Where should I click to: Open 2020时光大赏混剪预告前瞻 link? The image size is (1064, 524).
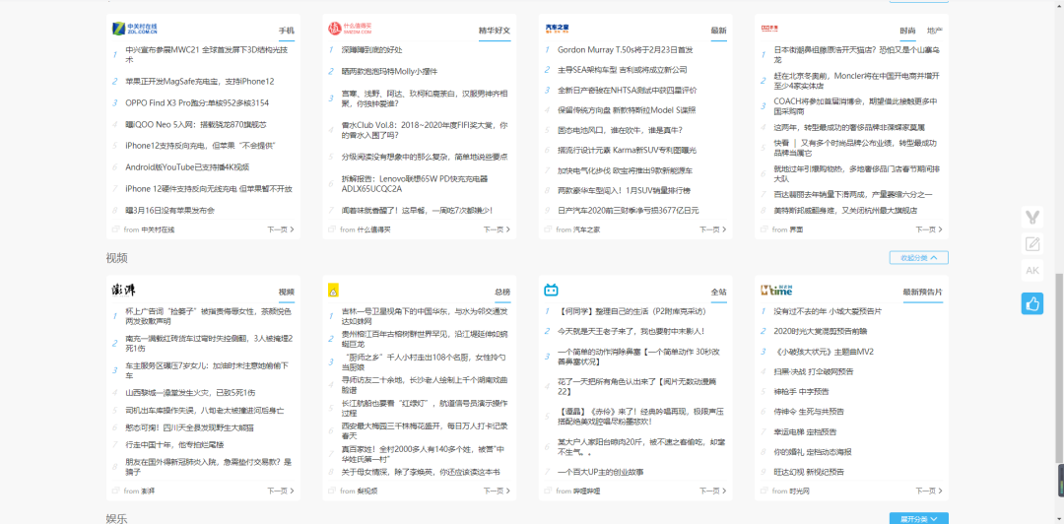coord(820,331)
